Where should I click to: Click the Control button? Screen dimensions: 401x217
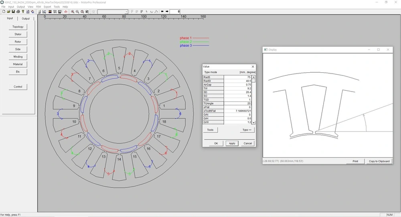[18, 87]
